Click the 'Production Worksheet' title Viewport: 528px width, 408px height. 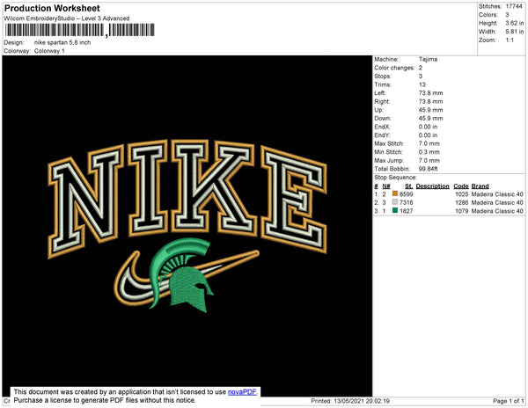pos(52,9)
